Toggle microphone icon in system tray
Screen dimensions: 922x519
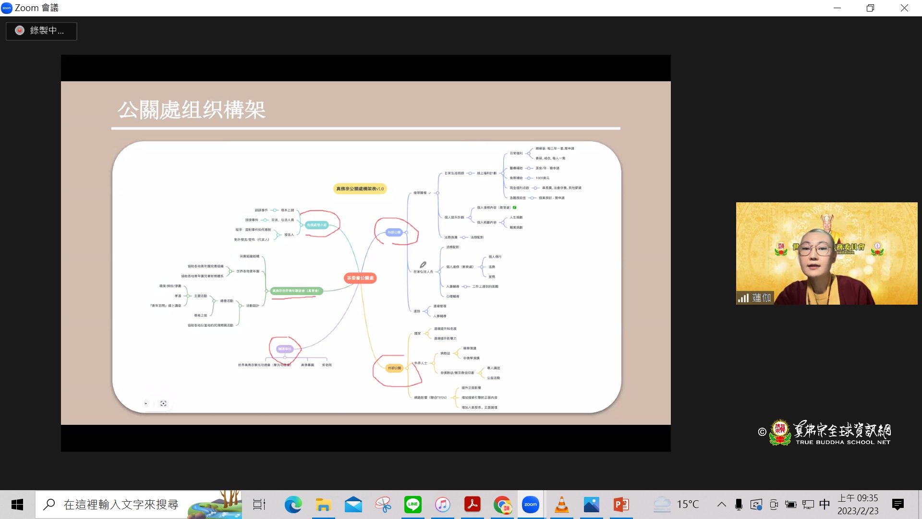[x=739, y=505]
